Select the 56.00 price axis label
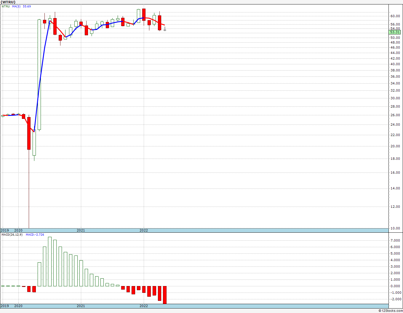 point(395,25)
